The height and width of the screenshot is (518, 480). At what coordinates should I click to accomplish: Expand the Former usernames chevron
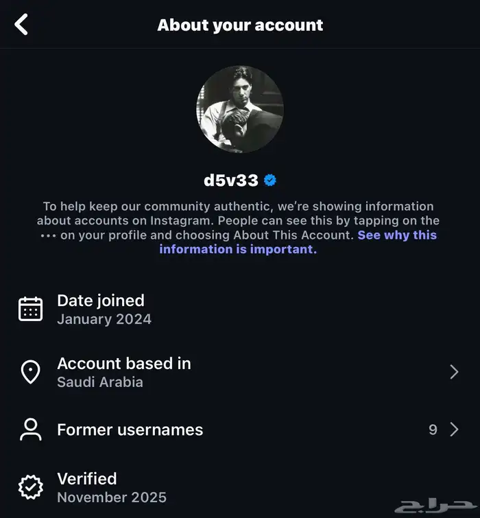click(x=454, y=429)
